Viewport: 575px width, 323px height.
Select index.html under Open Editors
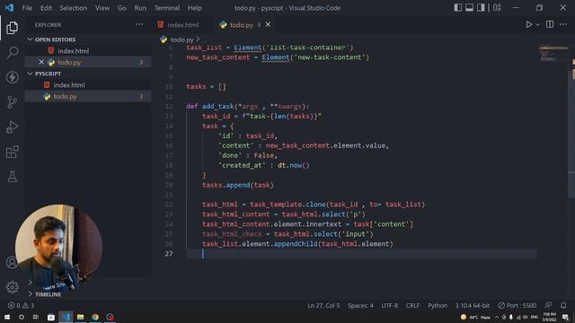click(88, 51)
